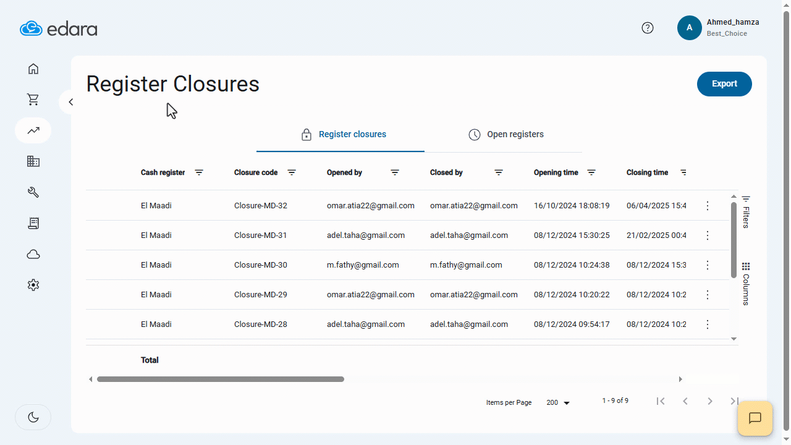Filter the Cash register column

click(x=199, y=172)
